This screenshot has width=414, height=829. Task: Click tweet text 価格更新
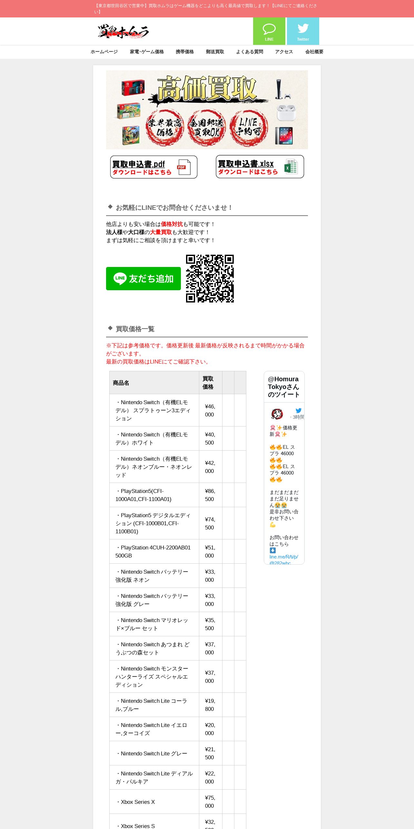click(283, 431)
